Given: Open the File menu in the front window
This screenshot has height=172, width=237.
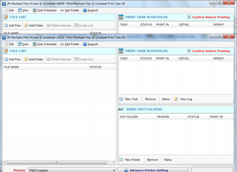Looking at the screenshot, I should (9, 44).
